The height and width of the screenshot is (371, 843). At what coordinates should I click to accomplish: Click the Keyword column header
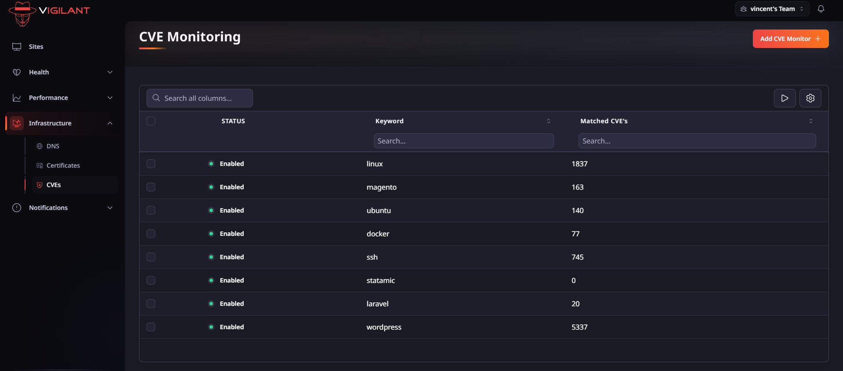[x=389, y=121]
